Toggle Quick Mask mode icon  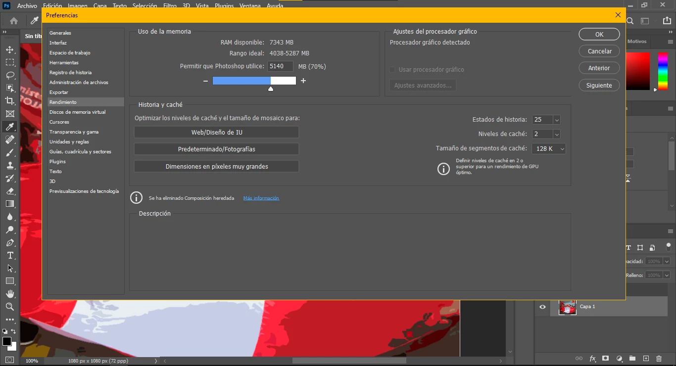pyautogui.click(x=10, y=360)
